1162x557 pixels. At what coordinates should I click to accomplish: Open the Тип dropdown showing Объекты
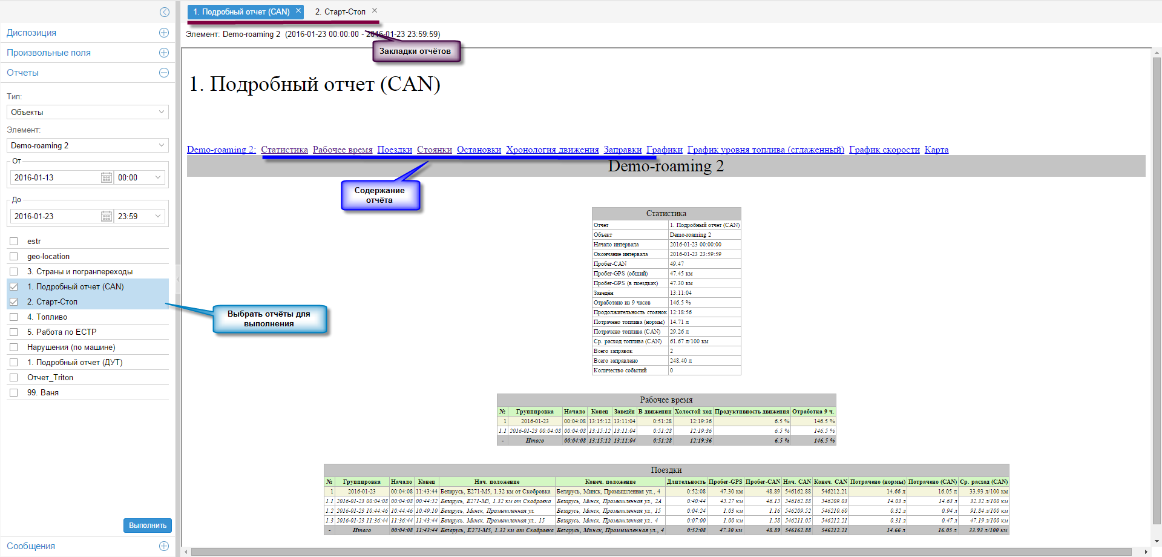point(88,112)
